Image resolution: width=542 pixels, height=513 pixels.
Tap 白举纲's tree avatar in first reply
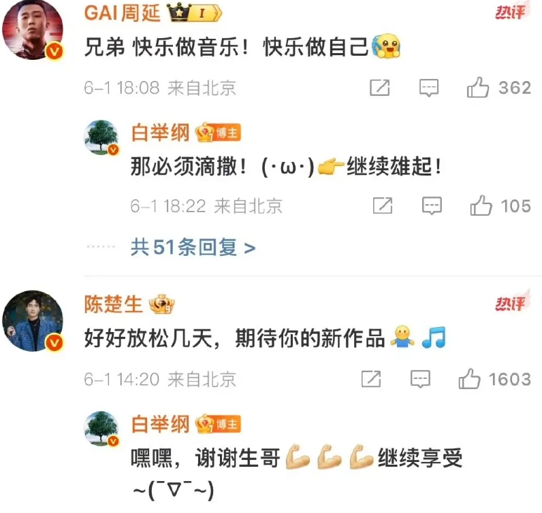[x=101, y=137]
